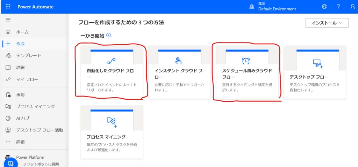Open the account profile icon
Viewport: 358px width, 167px height.
[x=352, y=7]
